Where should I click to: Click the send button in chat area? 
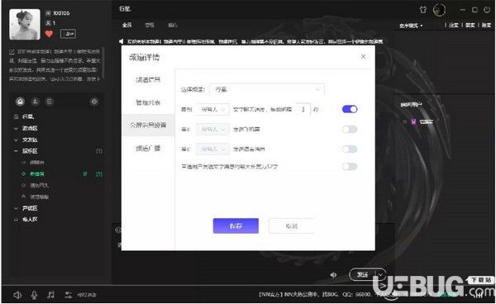[363, 275]
